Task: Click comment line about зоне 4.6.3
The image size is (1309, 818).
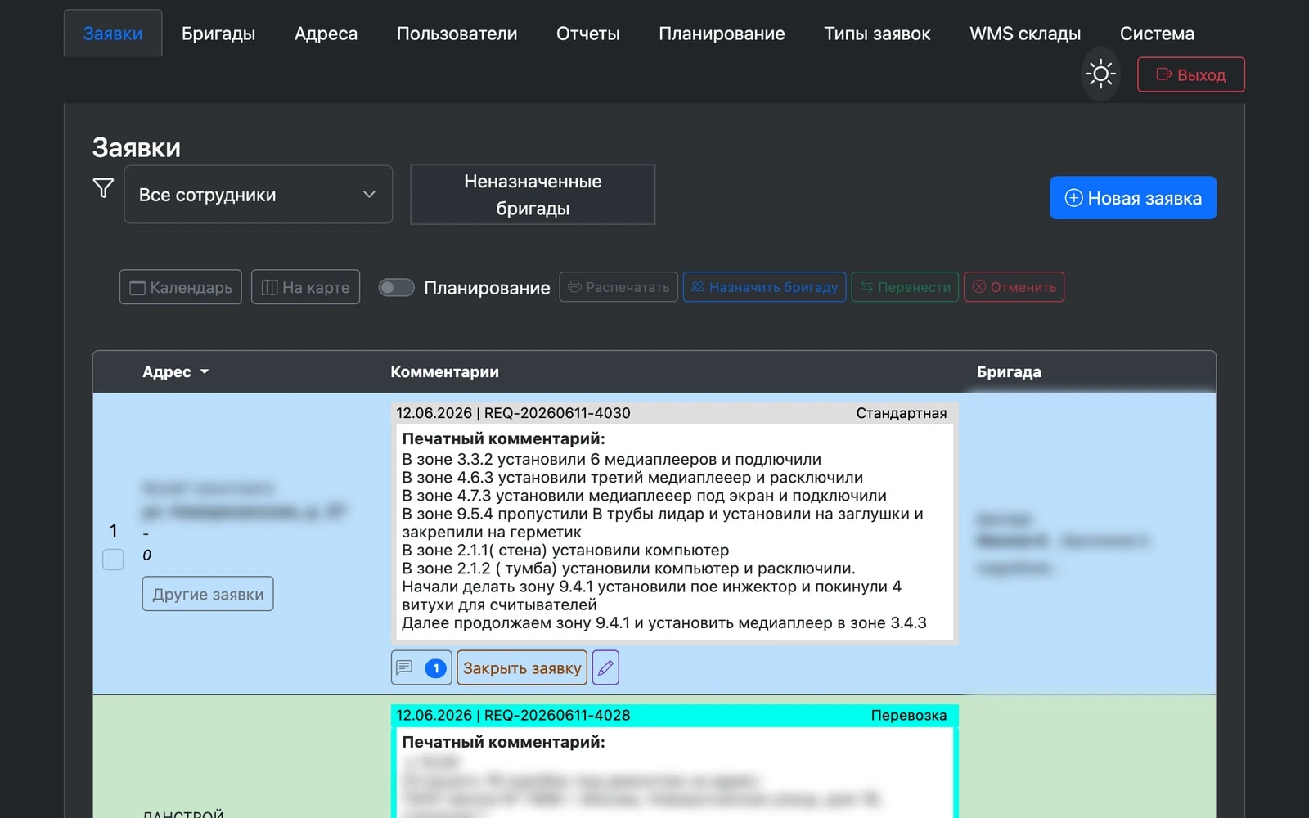Action: pos(632,477)
